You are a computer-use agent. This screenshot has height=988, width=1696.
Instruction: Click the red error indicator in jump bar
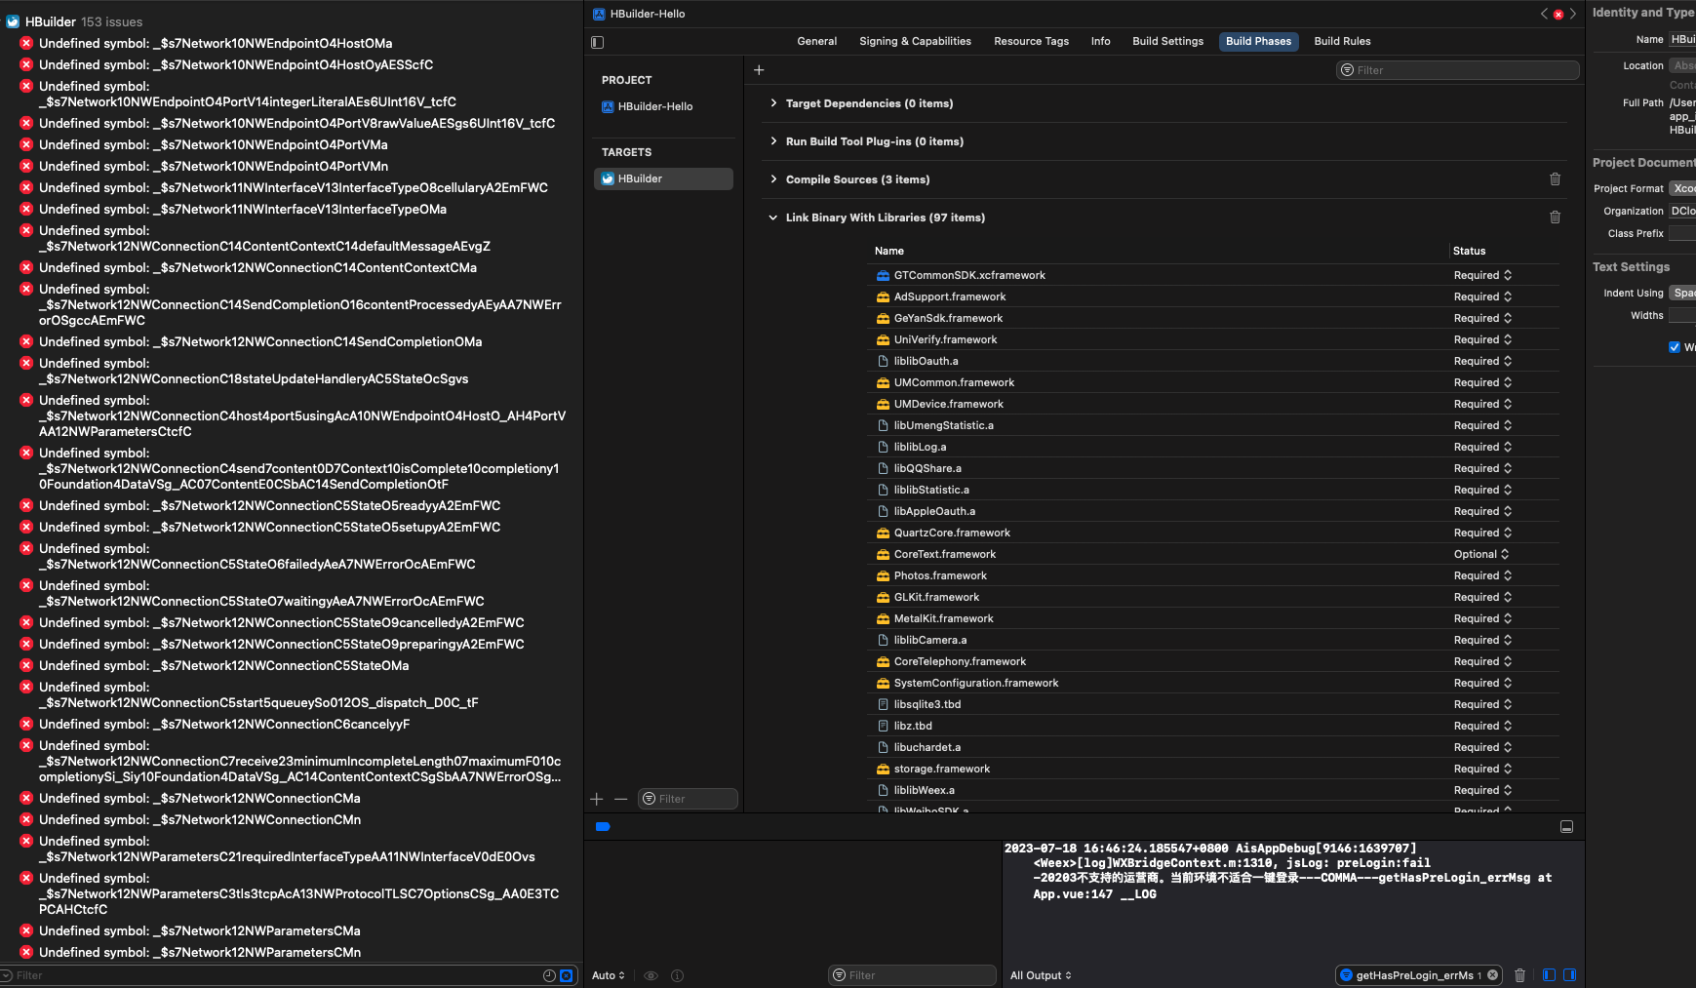tap(1558, 14)
